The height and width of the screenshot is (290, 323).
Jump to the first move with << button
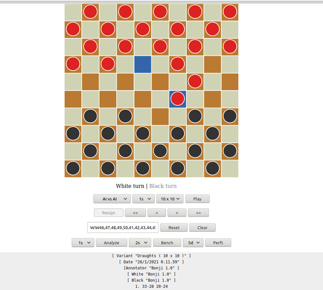pos(135,213)
